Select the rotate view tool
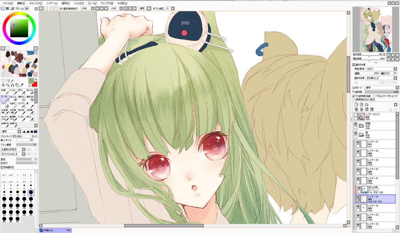400x233 pixels. pos(12,85)
